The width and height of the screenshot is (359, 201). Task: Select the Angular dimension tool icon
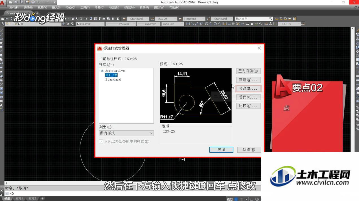click(x=220, y=24)
